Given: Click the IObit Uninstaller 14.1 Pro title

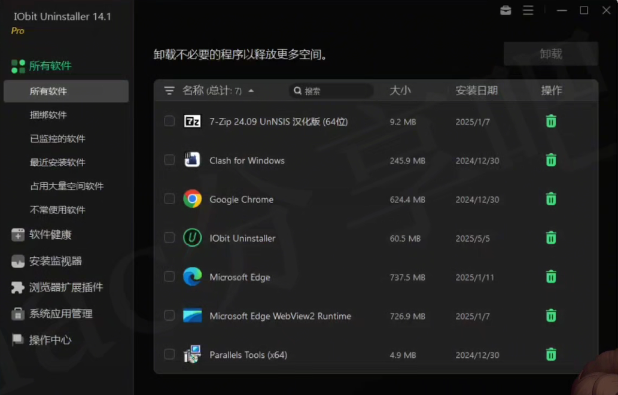Looking at the screenshot, I should point(62,22).
